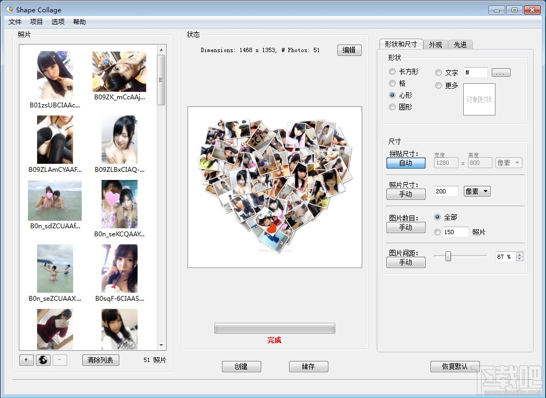Select the 更多 more shapes option
The image size is (546, 398).
pos(439,85)
